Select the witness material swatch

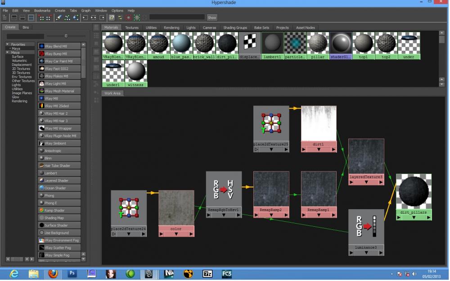coord(136,73)
